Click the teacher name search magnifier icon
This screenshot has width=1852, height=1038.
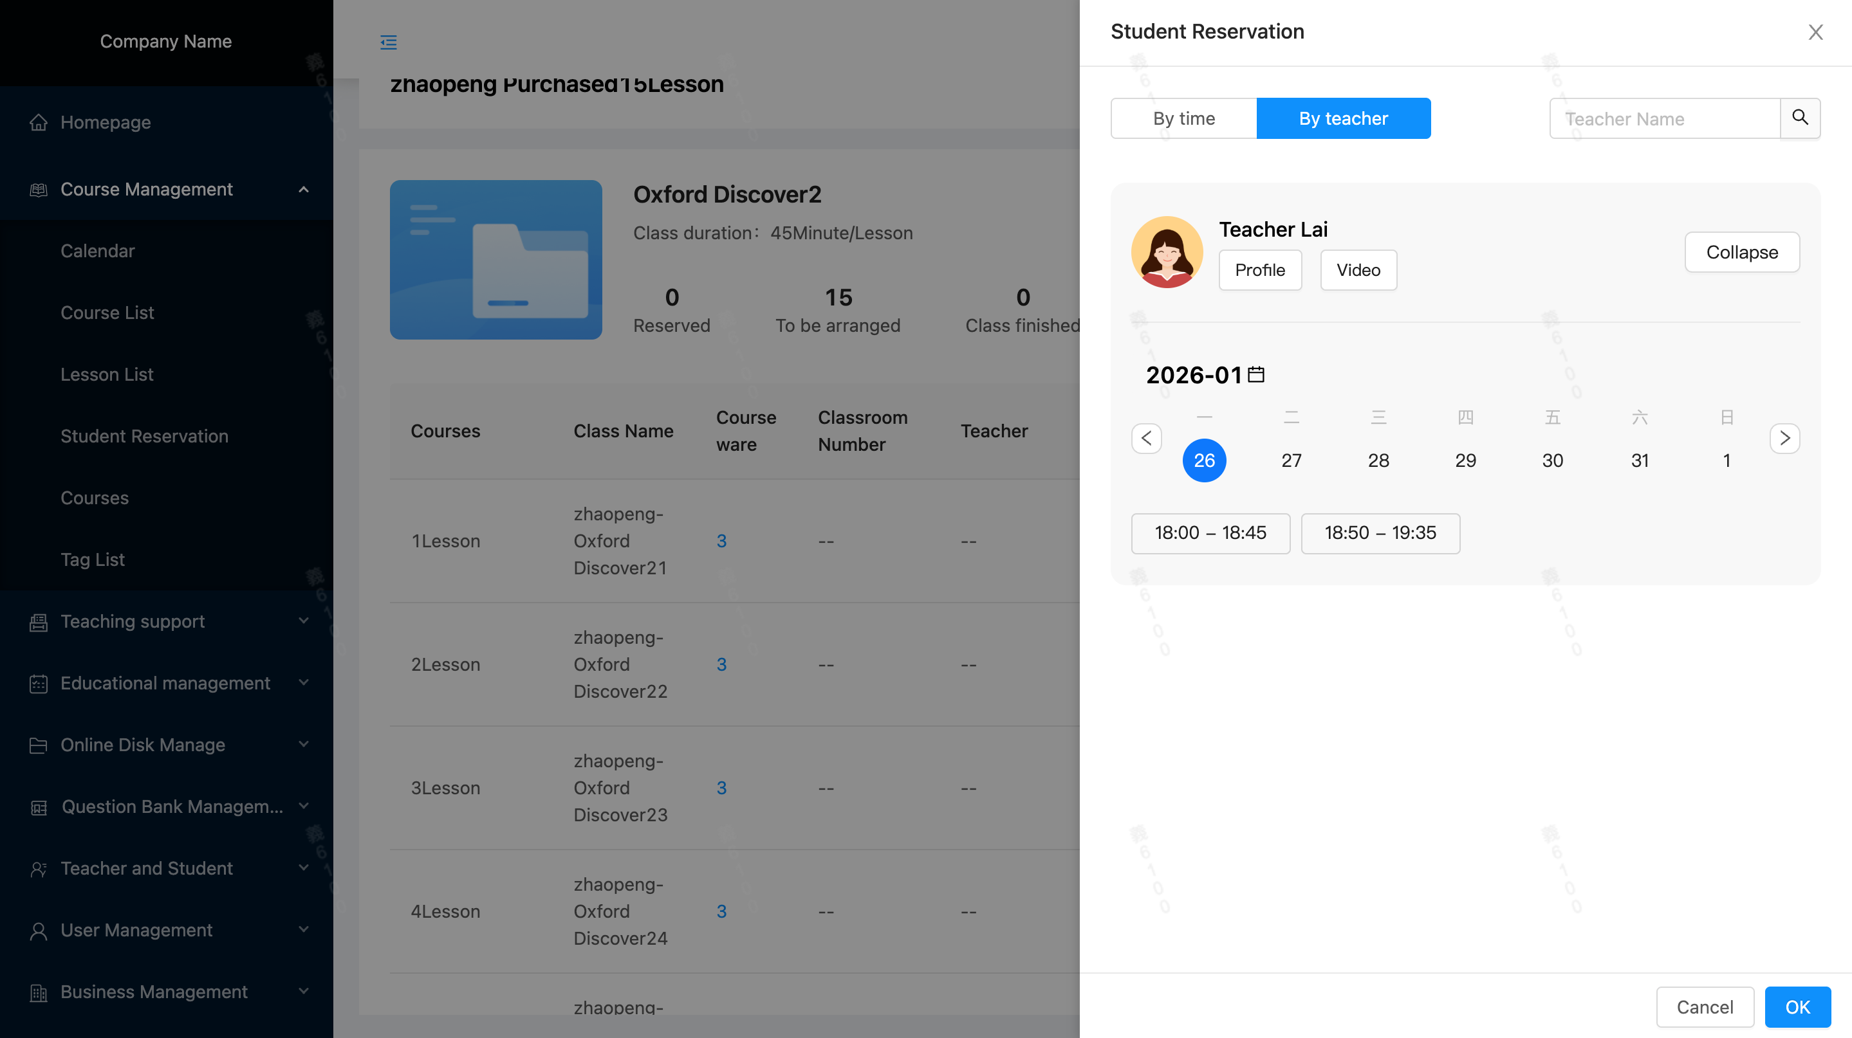pos(1799,118)
